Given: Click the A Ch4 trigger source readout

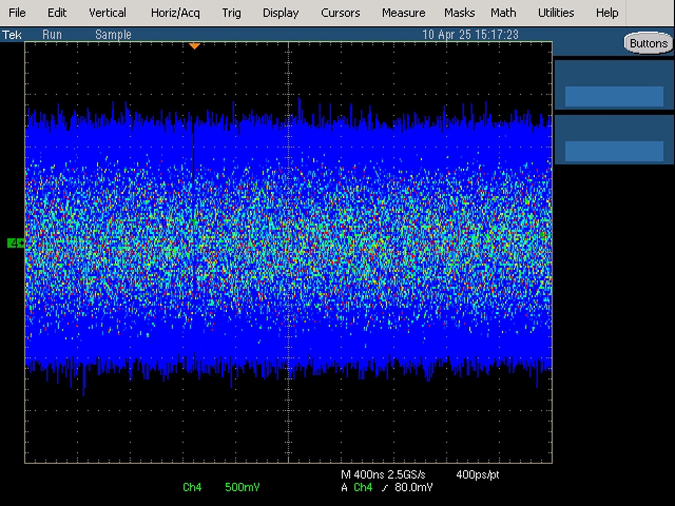Looking at the screenshot, I should pos(356,488).
